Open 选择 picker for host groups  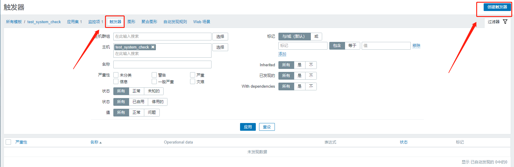(x=220, y=37)
